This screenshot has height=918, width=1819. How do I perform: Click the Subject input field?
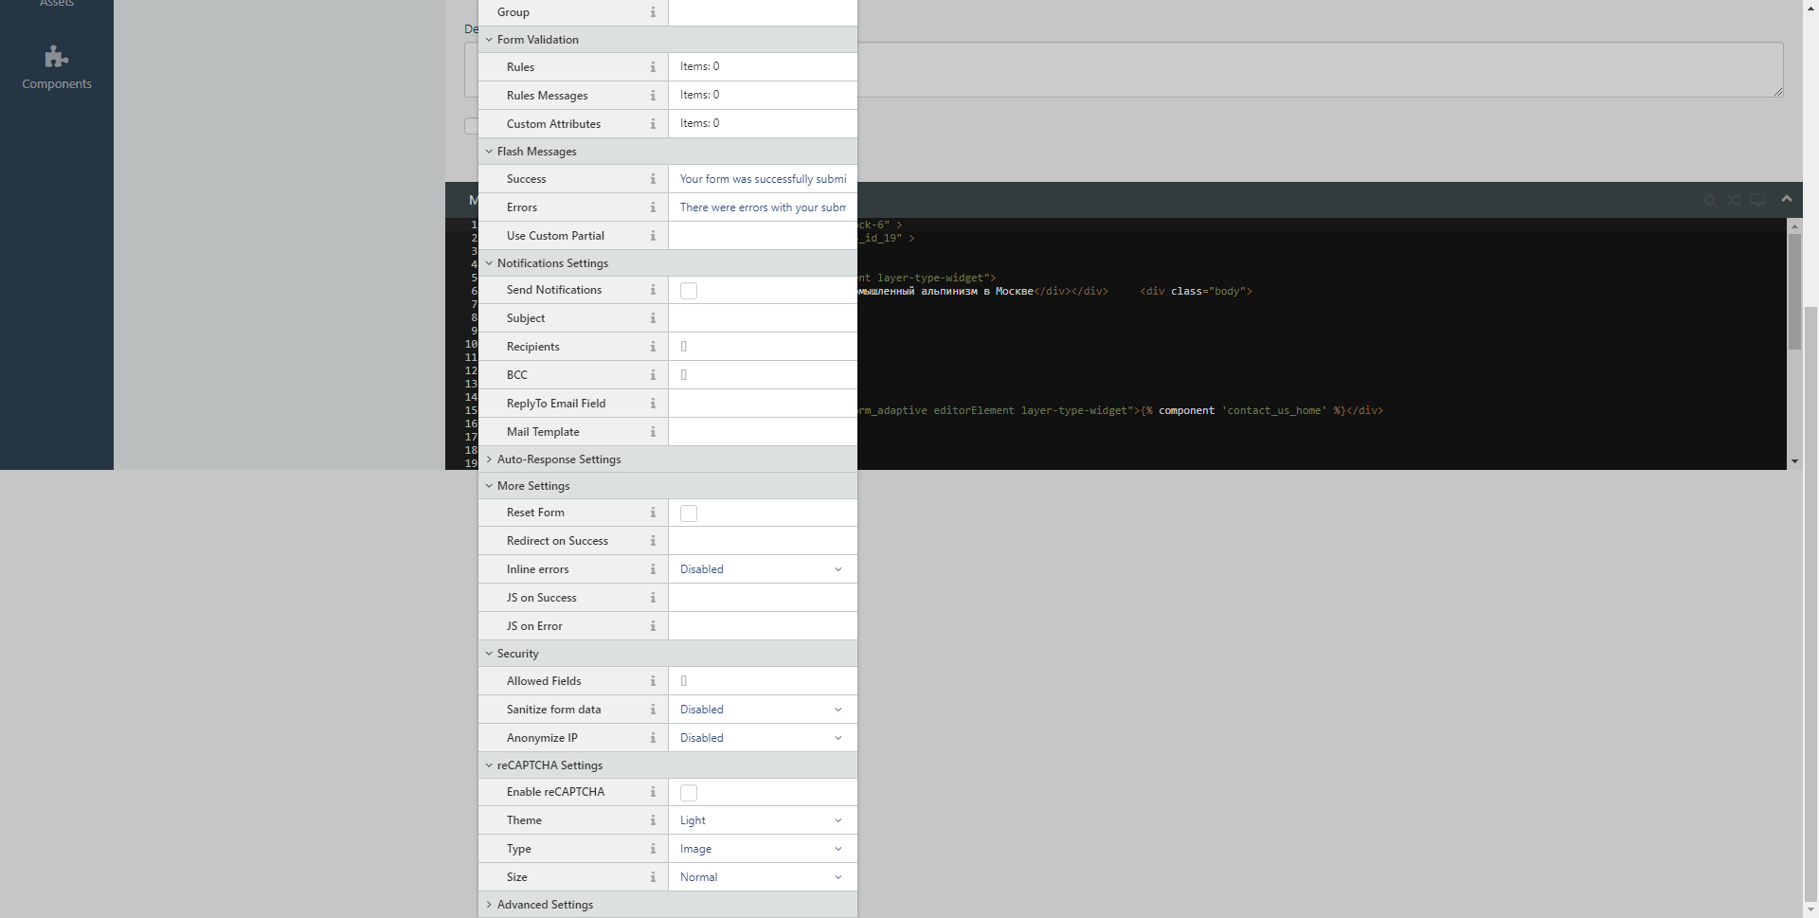click(x=763, y=318)
